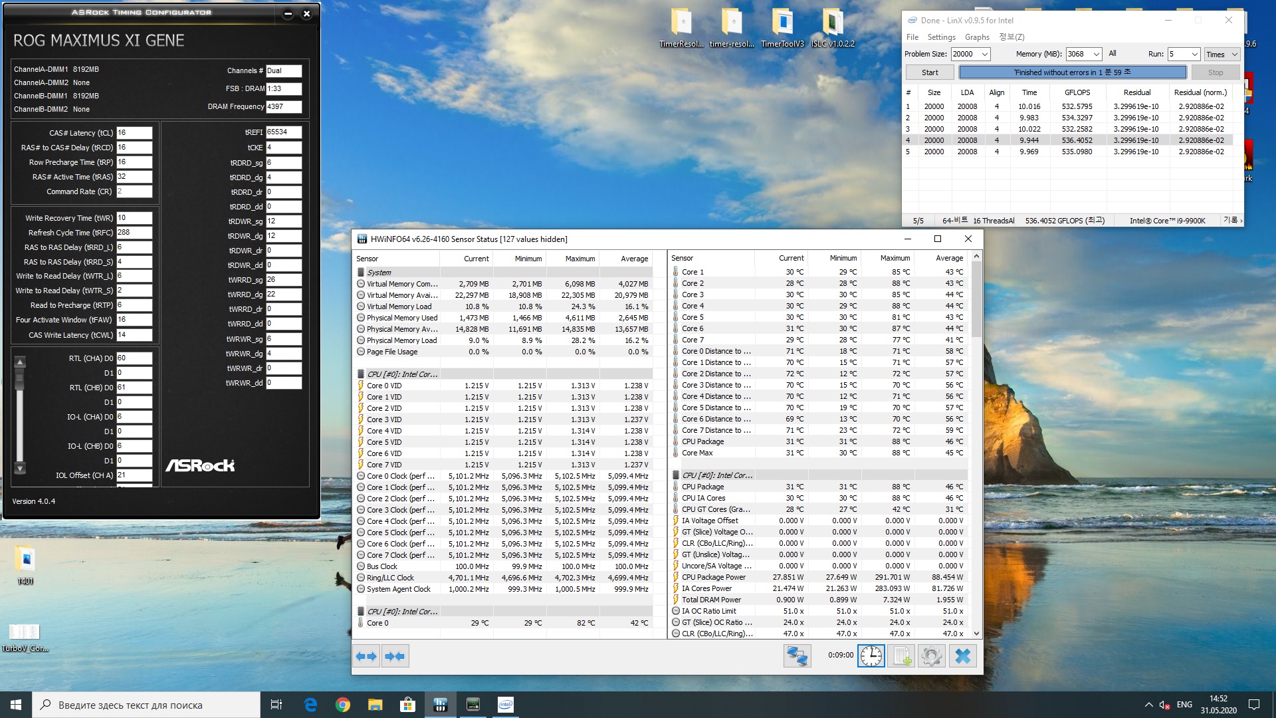Click the All memory button in LinX
This screenshot has height=718, width=1276.
point(1113,54)
